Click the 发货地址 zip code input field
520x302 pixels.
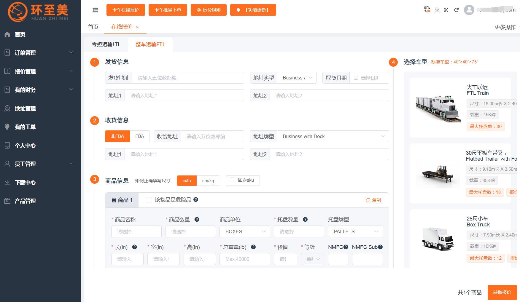pyautogui.click(x=188, y=78)
